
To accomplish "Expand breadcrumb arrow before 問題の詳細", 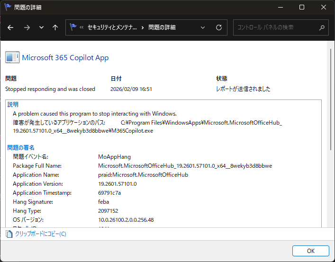I will (x=143, y=27).
